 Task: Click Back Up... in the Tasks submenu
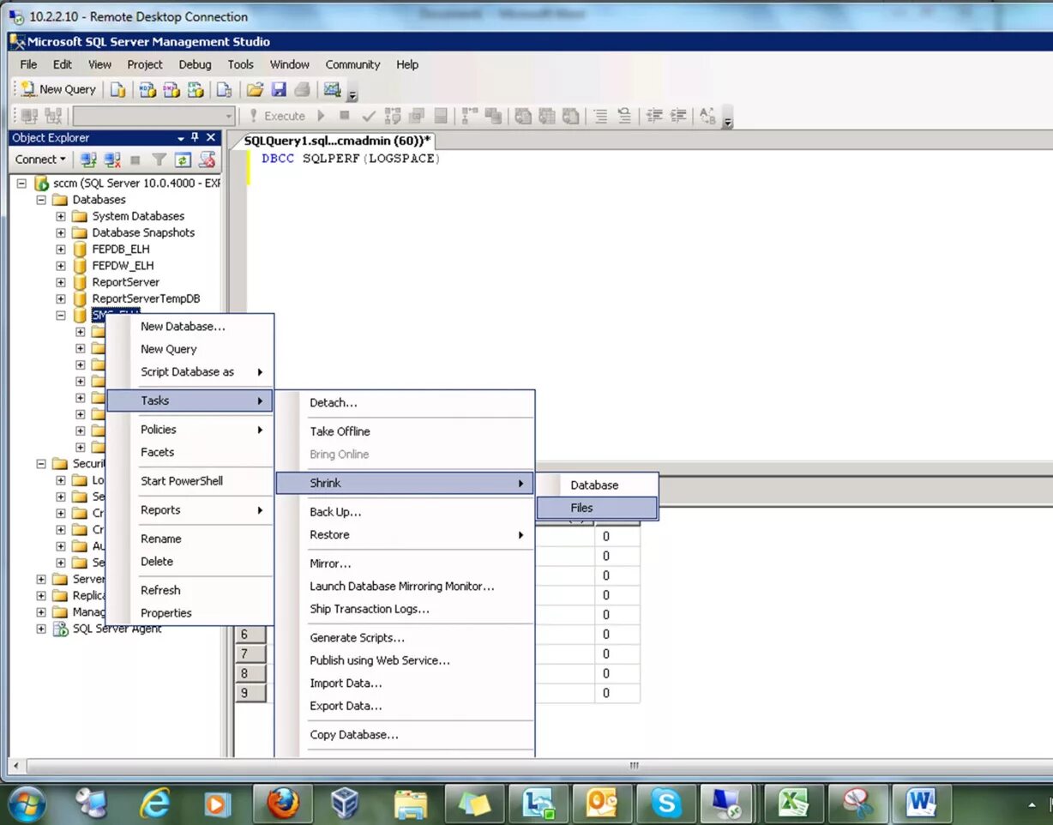(x=405, y=512)
